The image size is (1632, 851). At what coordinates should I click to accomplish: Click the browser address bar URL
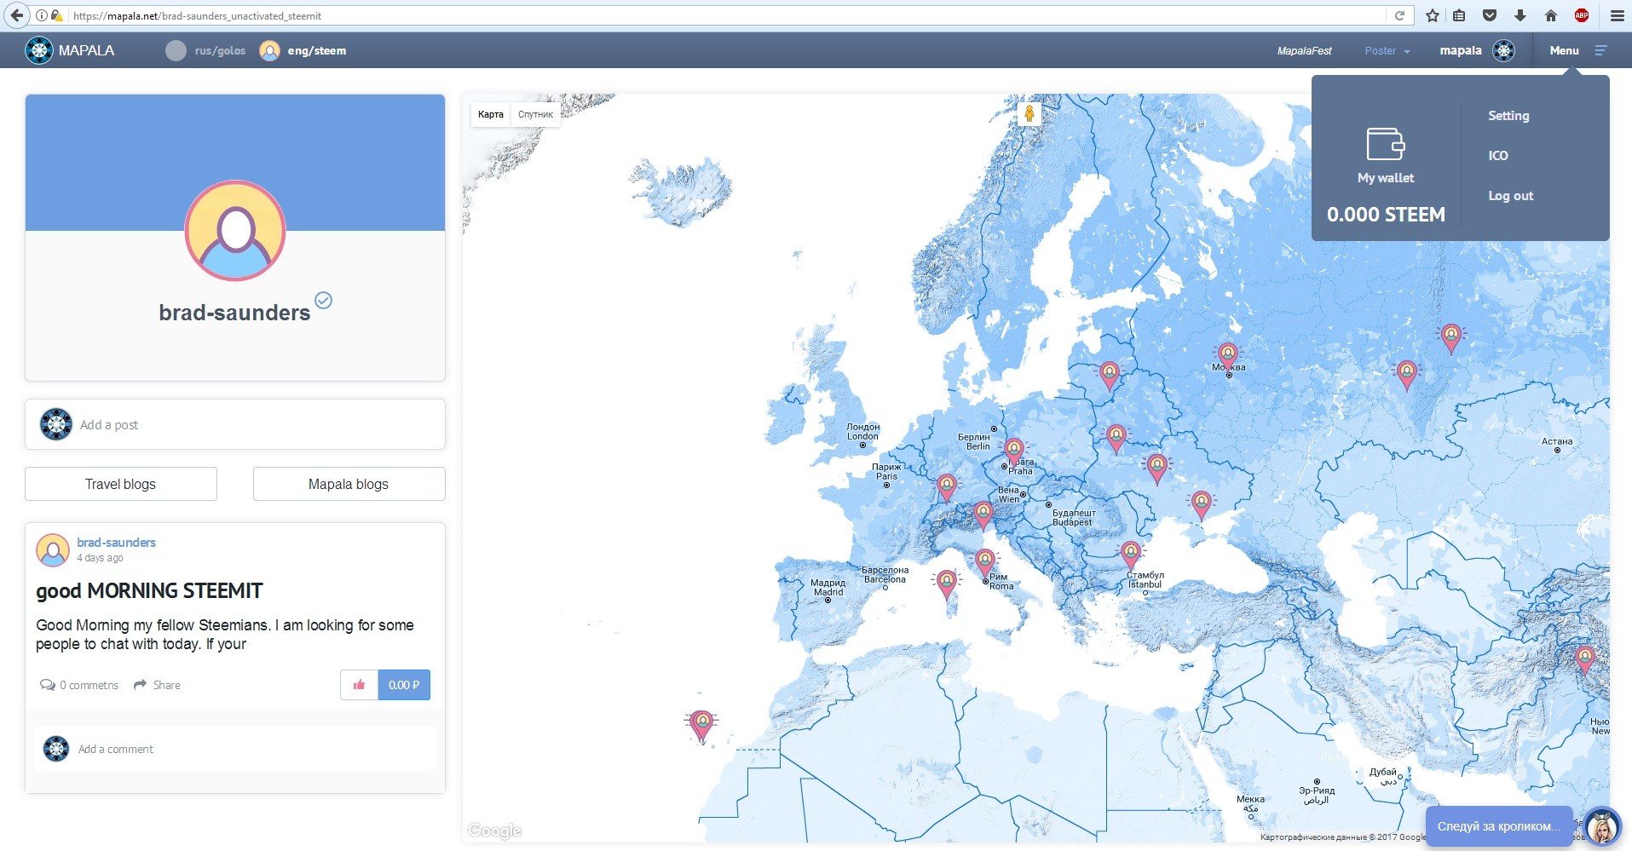click(x=197, y=15)
